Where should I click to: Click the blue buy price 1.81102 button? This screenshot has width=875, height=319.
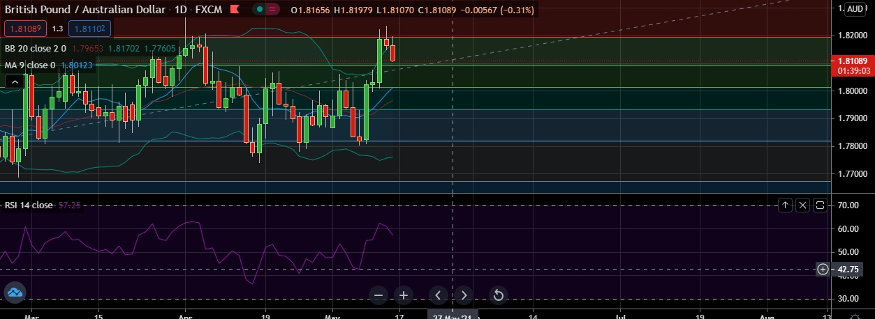(89, 29)
